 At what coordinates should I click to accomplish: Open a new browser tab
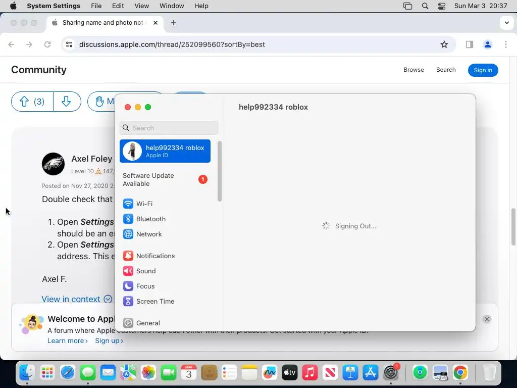[x=174, y=23]
